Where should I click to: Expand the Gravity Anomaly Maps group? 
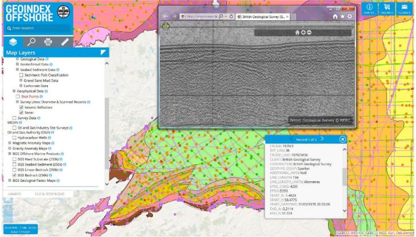click(10, 148)
